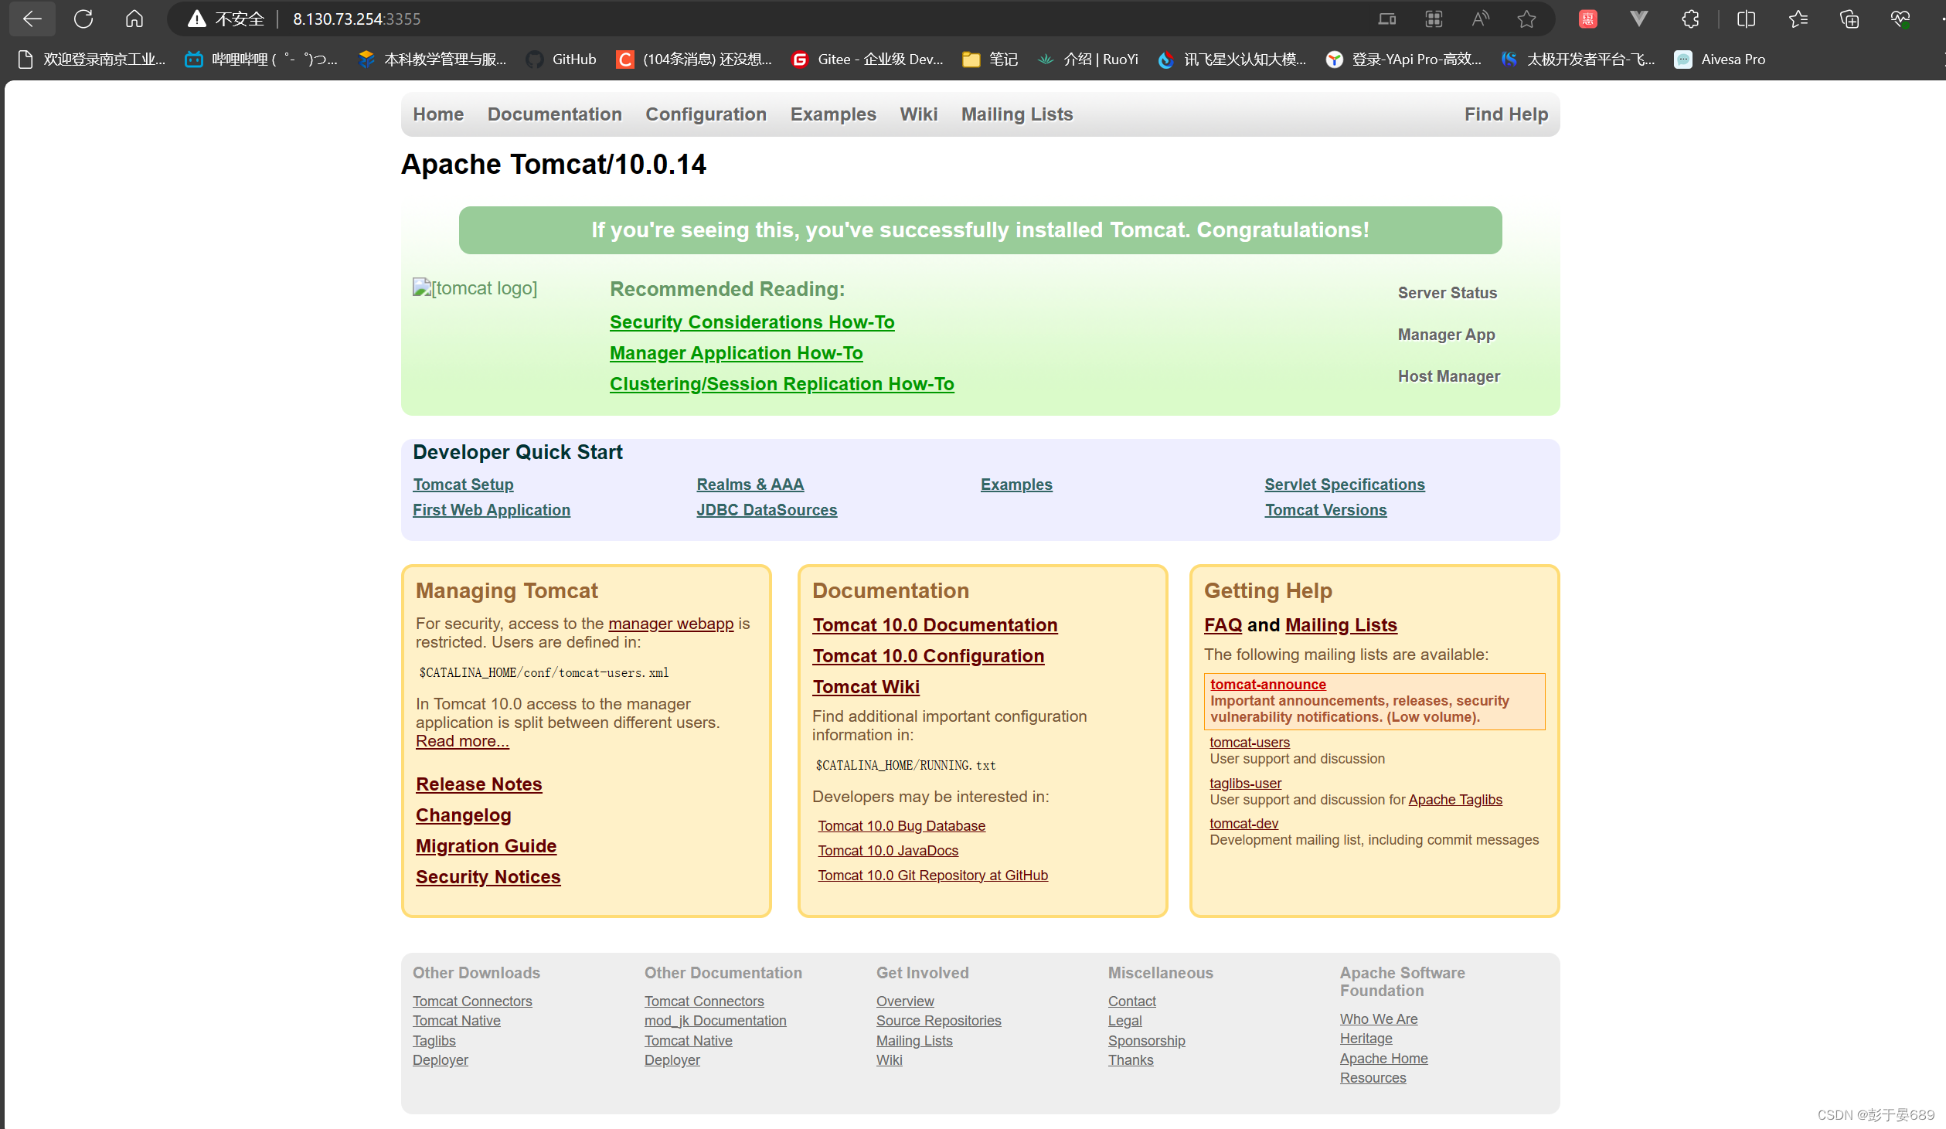The image size is (1946, 1129).
Task: Click the browser back arrow
Action: click(x=32, y=19)
